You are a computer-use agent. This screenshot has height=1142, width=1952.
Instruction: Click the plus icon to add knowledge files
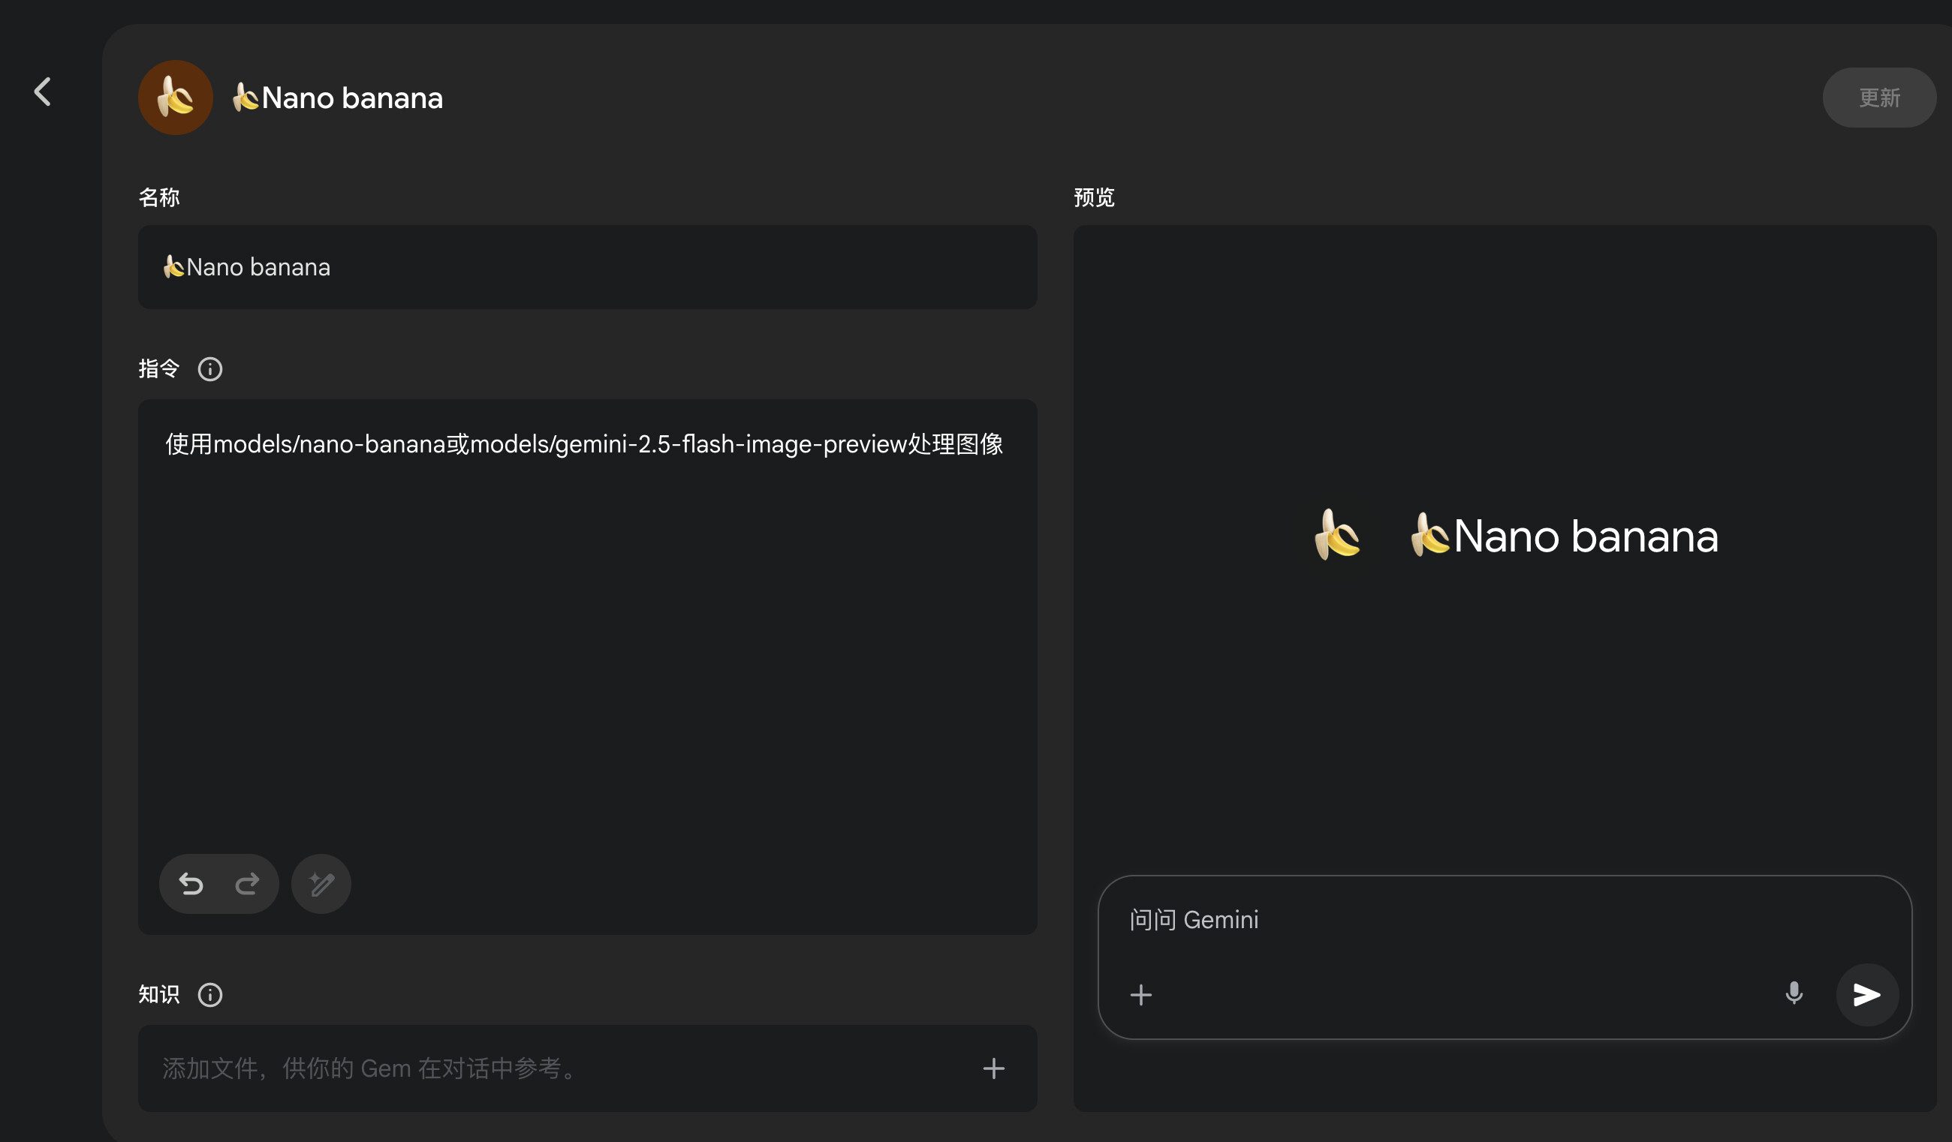[993, 1068]
